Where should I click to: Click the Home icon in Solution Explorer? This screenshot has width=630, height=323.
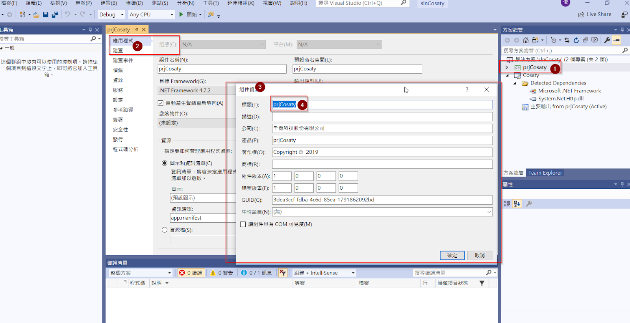(x=526, y=40)
